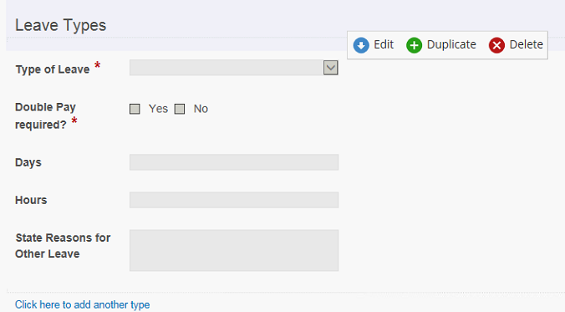
Task: Click the Hours field label
Action: (x=31, y=200)
